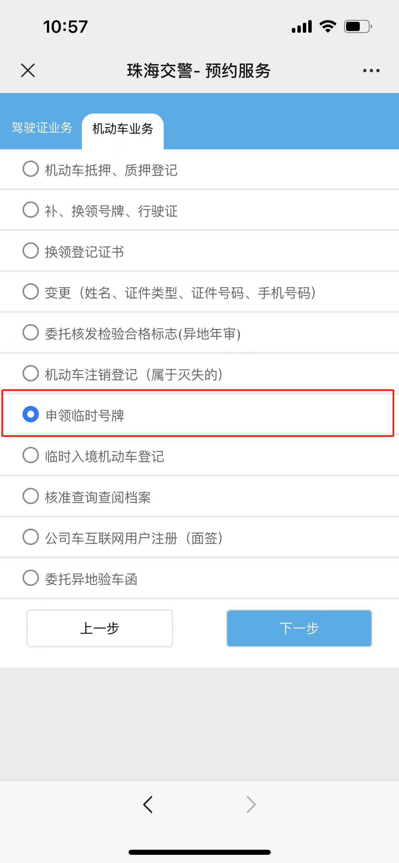Choose the 委托异地验车函 radio button
Viewport: 399px width, 863px height.
point(31,578)
